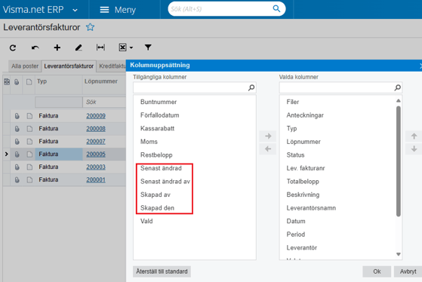Expand the Visma.net ERP dropdown chevron
The height and width of the screenshot is (282, 422).
pos(75,11)
